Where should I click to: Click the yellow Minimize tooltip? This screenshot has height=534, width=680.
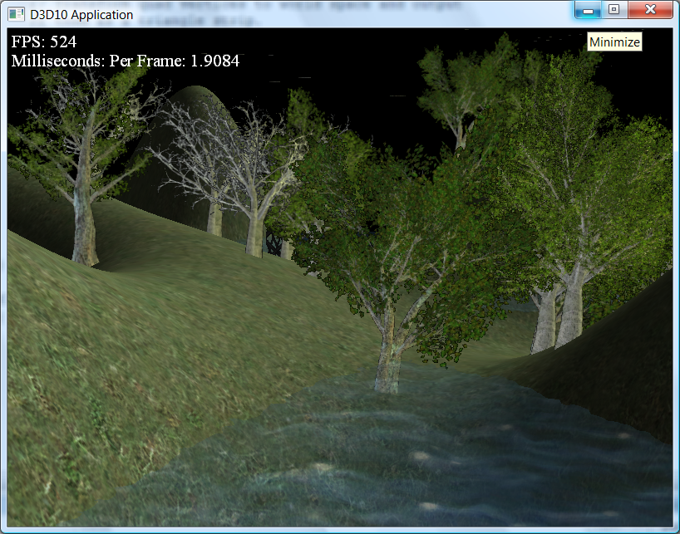pos(614,42)
